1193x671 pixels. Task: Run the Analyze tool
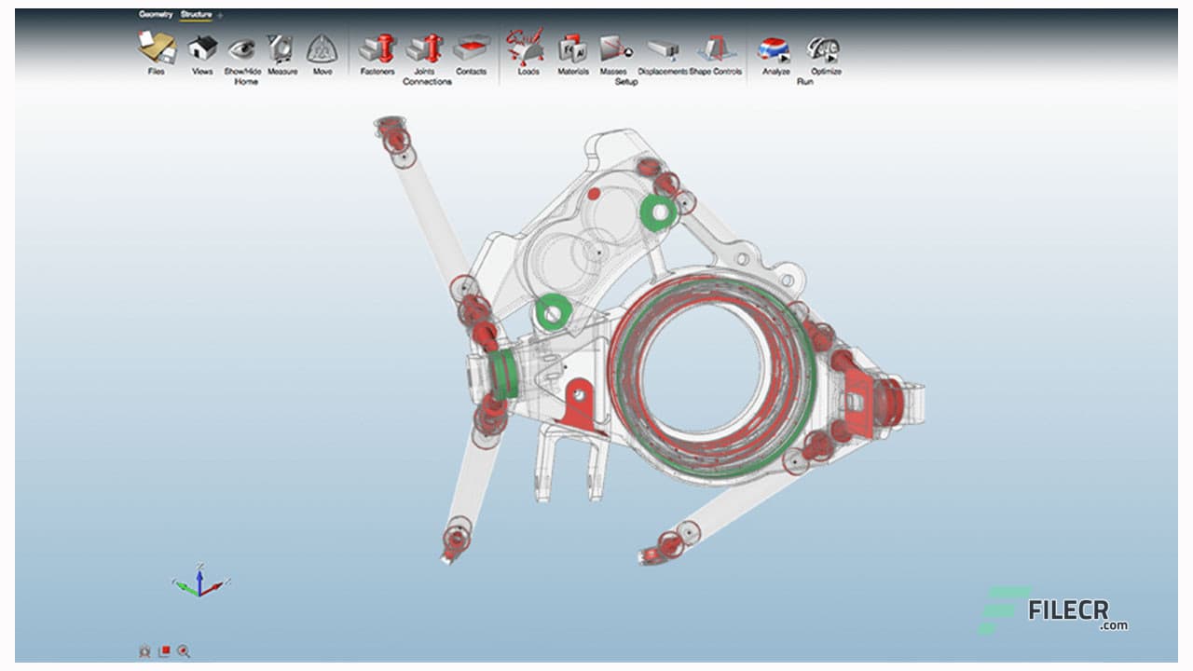point(775,51)
